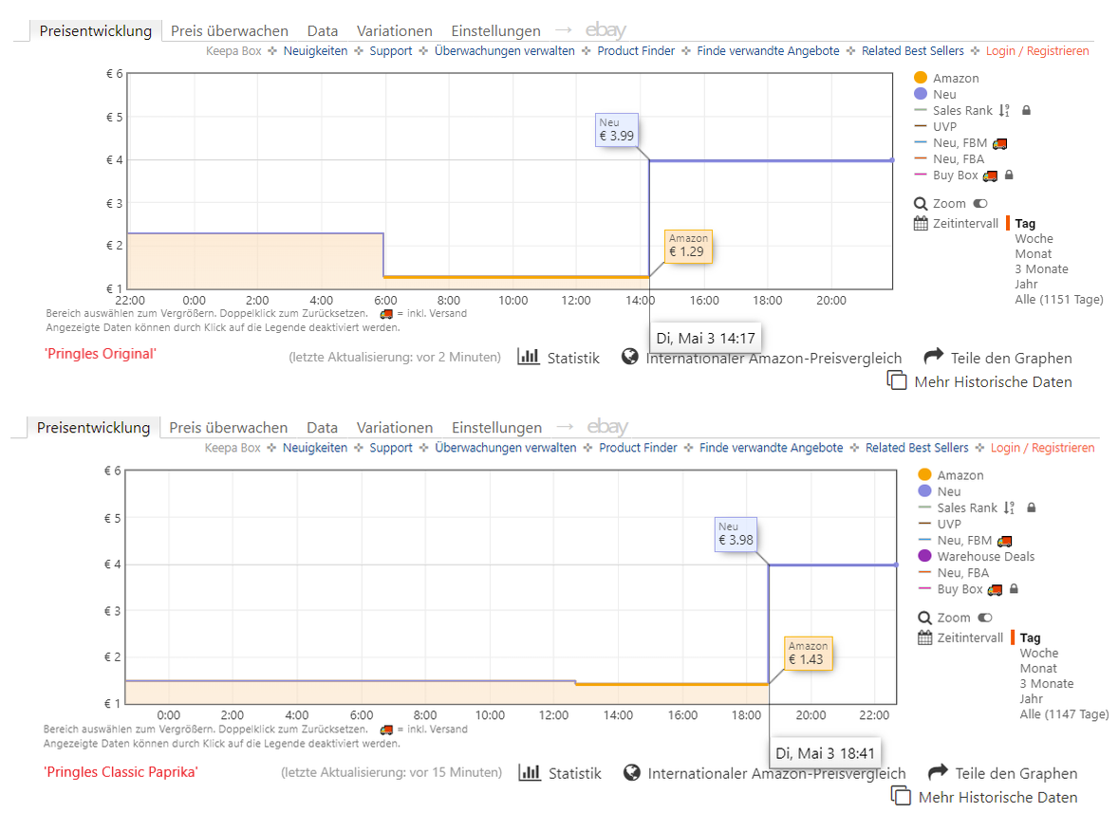Select Monat interval for Classic Paprika chart
The width and height of the screenshot is (1118, 813).
1038,669
